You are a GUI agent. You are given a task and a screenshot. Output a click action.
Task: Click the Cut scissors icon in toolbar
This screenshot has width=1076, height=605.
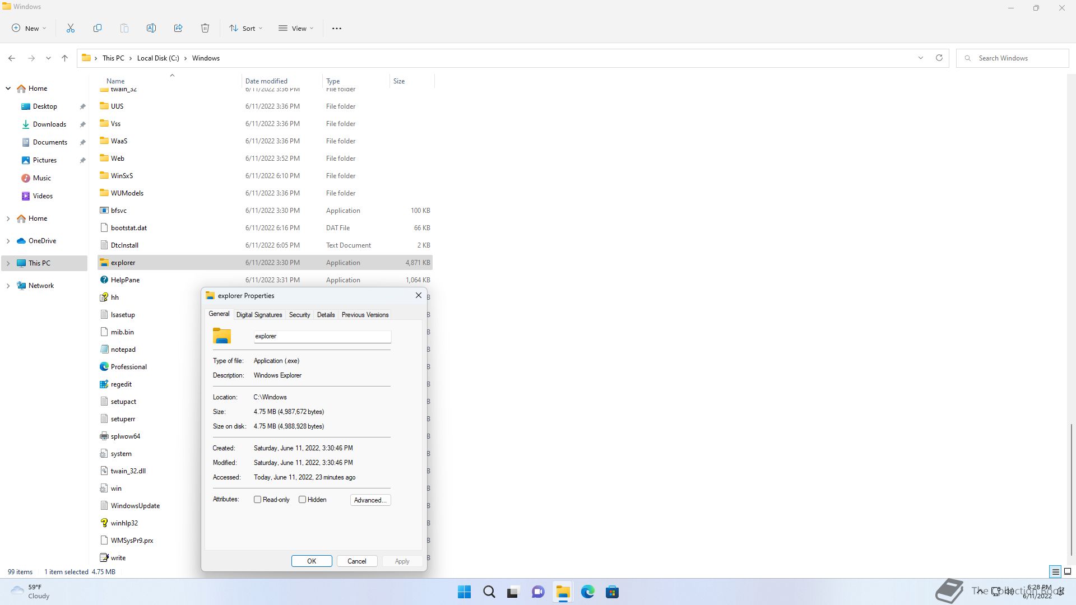click(x=71, y=28)
